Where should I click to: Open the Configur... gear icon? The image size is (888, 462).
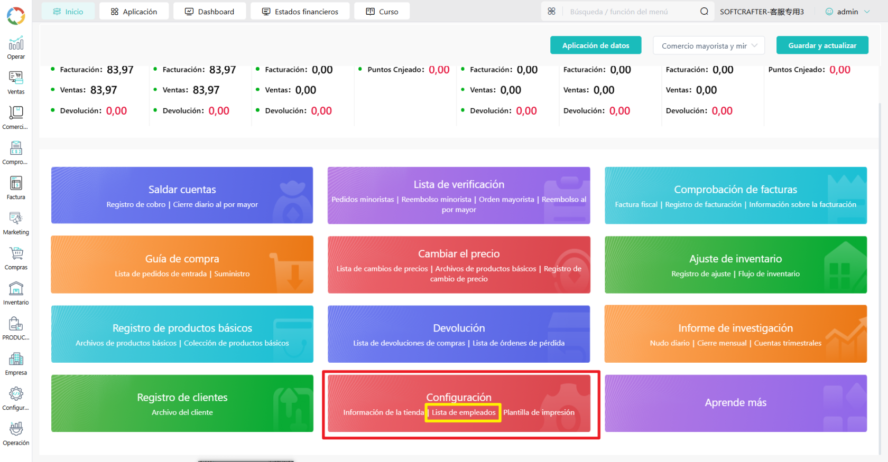click(16, 394)
